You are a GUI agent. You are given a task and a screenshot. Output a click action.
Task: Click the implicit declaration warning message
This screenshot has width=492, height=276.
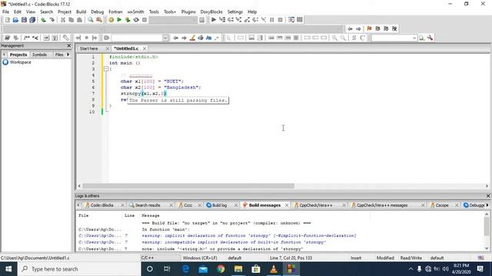pyautogui.click(x=249, y=235)
